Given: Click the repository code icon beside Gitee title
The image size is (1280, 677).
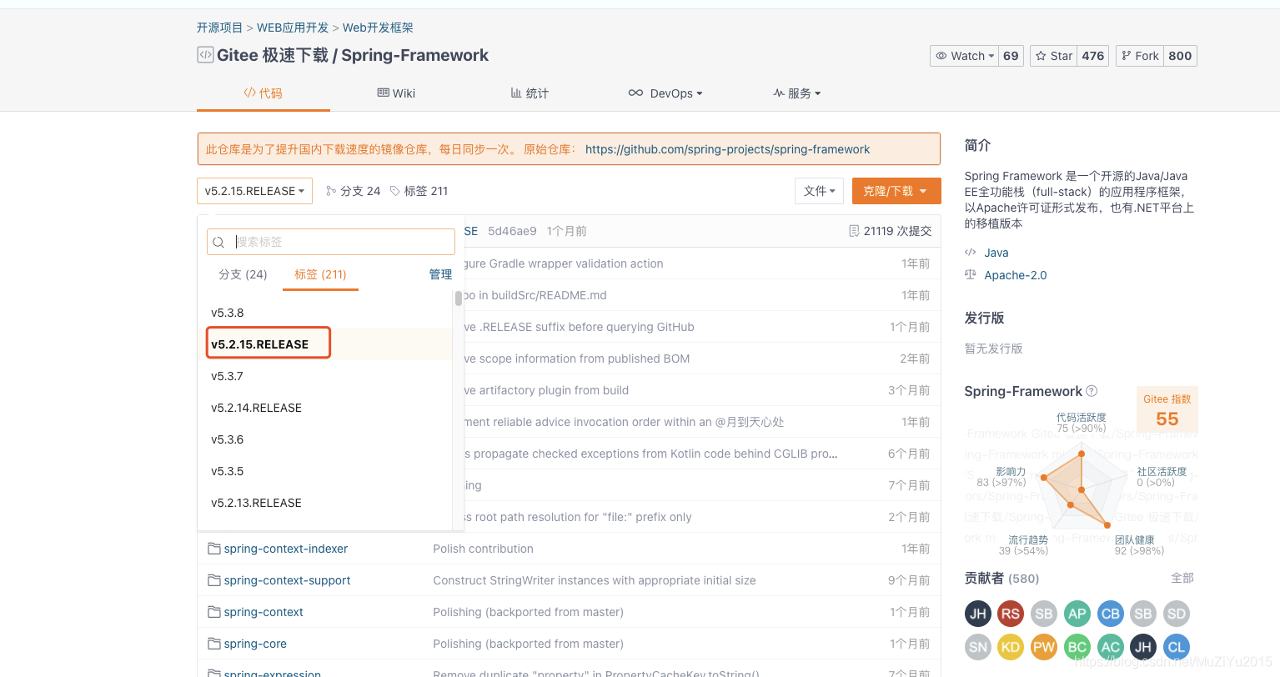Looking at the screenshot, I should (x=205, y=55).
